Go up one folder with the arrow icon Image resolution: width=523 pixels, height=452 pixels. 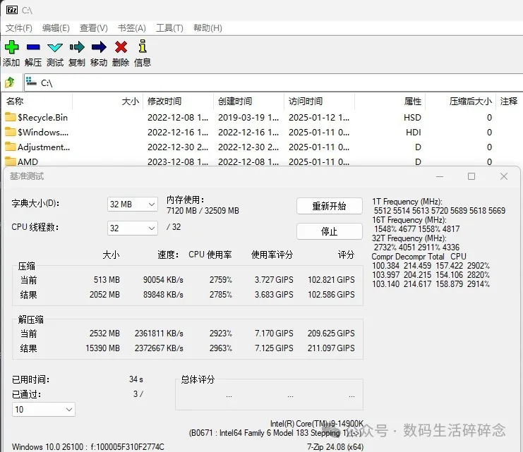point(10,83)
